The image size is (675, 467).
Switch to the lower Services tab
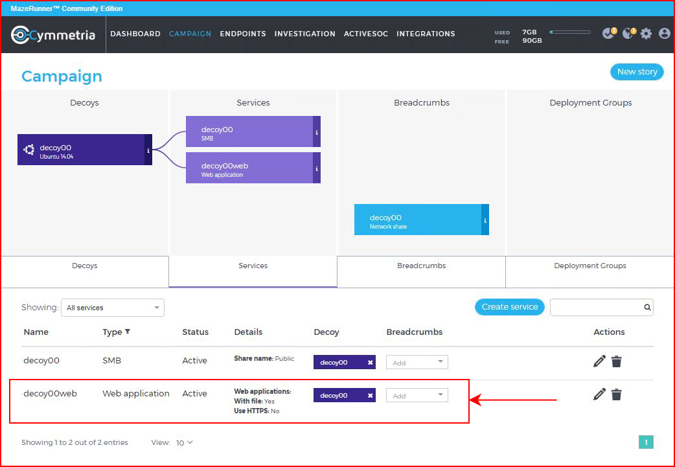pyautogui.click(x=253, y=272)
